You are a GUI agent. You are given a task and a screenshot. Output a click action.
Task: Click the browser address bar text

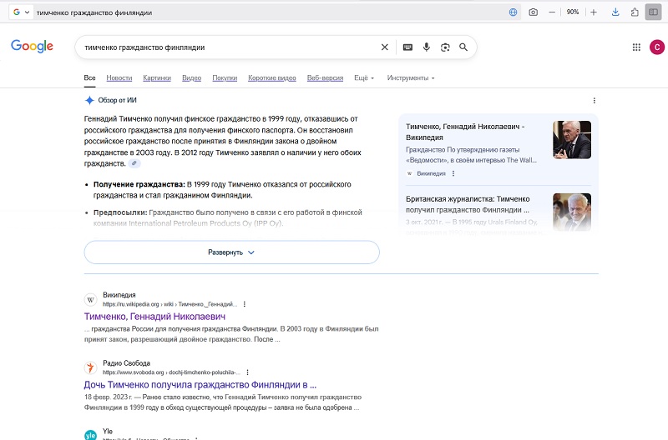[94, 12]
